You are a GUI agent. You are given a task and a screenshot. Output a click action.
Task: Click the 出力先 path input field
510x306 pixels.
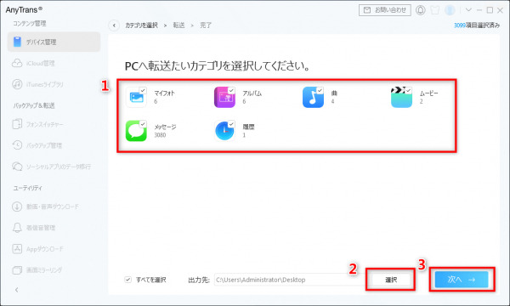pyautogui.click(x=290, y=280)
